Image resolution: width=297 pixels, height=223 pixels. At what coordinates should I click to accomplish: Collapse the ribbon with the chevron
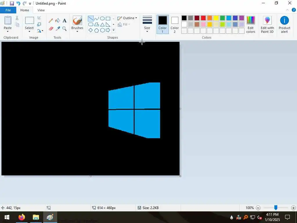287,10
